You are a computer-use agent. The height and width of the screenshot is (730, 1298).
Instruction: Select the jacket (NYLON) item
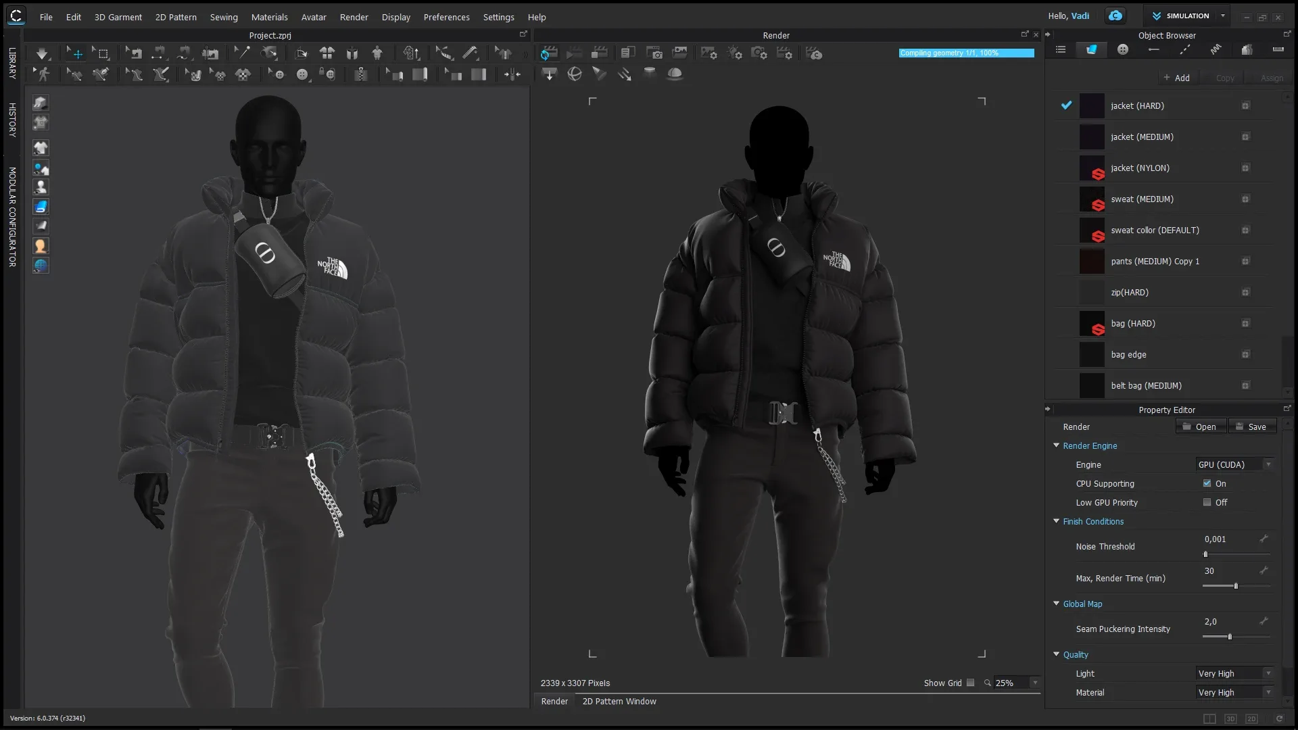[x=1141, y=168]
